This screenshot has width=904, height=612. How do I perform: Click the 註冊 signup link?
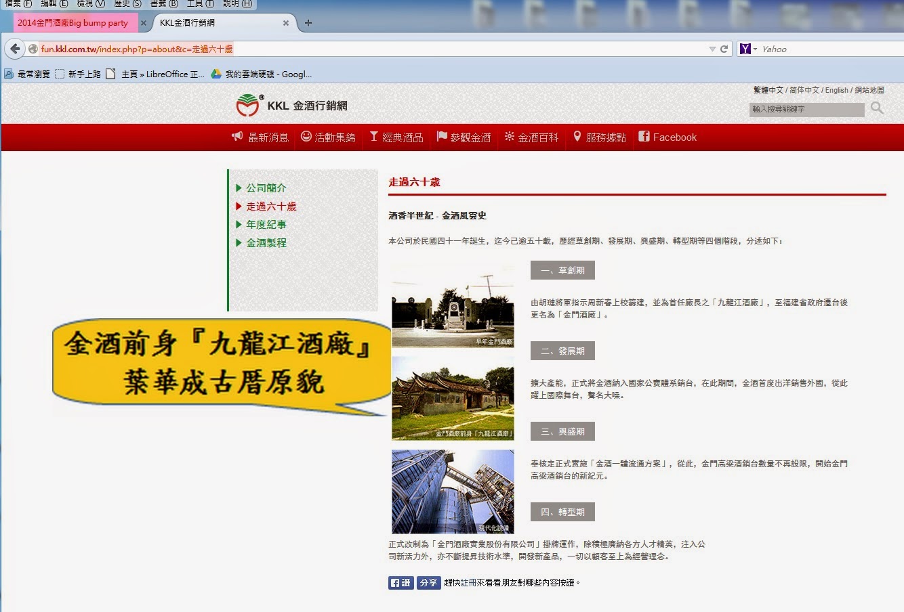[468, 582]
